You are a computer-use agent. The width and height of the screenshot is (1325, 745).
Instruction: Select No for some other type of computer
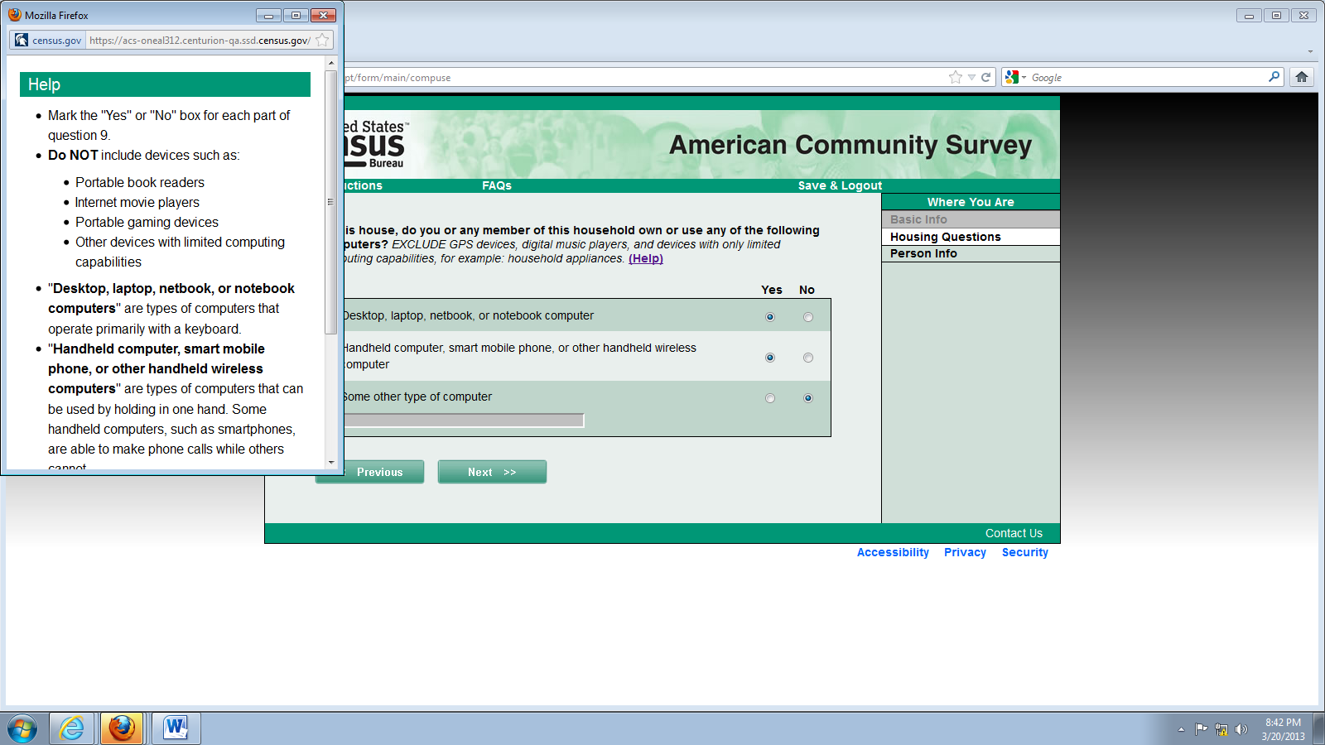pos(808,398)
